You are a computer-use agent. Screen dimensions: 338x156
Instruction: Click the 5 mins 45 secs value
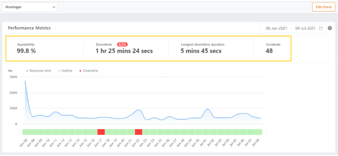(201, 51)
